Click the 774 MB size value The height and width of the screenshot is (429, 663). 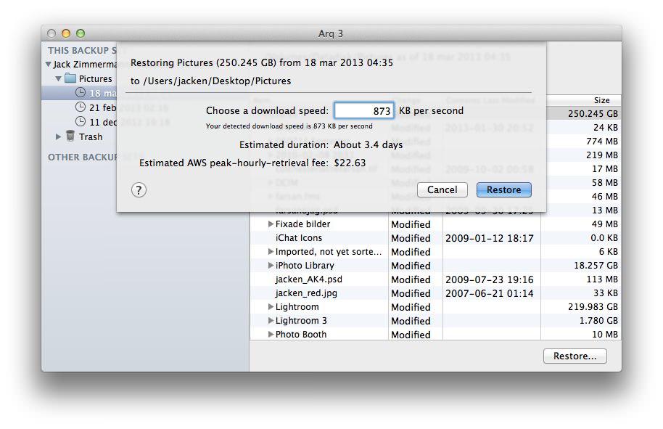point(601,141)
